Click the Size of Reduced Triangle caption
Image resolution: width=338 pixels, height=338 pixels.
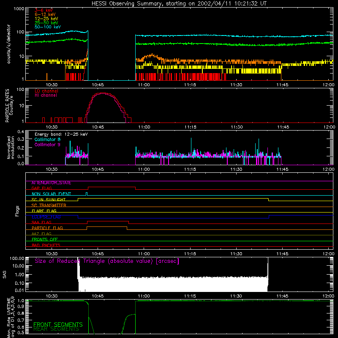tap(107, 261)
